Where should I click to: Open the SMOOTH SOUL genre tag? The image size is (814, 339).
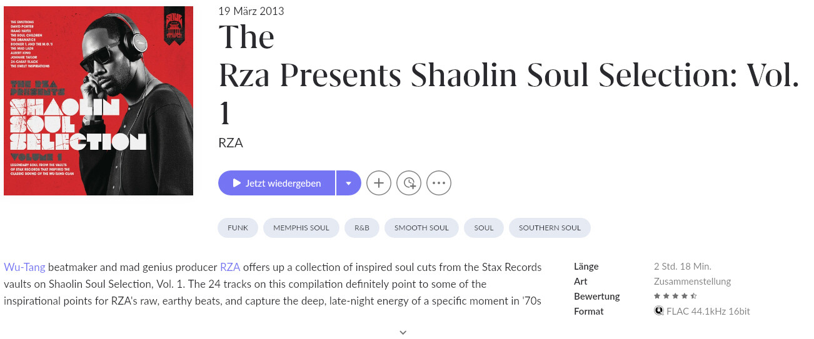[x=421, y=228]
